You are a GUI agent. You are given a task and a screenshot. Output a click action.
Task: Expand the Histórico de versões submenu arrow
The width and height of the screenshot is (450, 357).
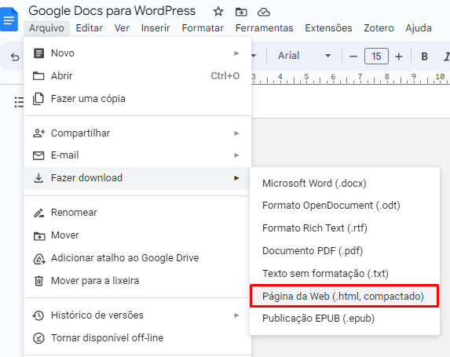point(236,315)
